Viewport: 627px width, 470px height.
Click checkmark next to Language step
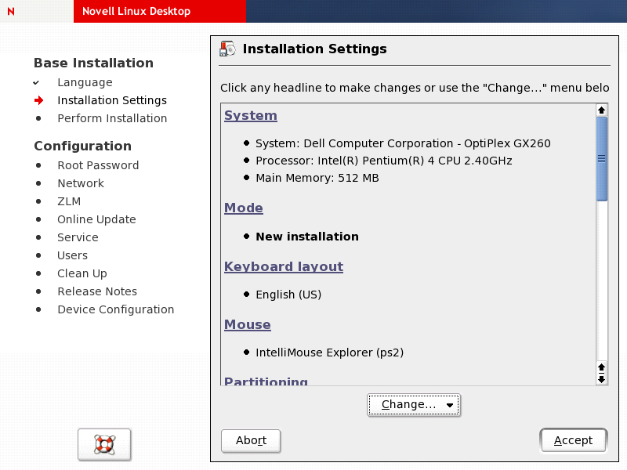click(x=36, y=82)
